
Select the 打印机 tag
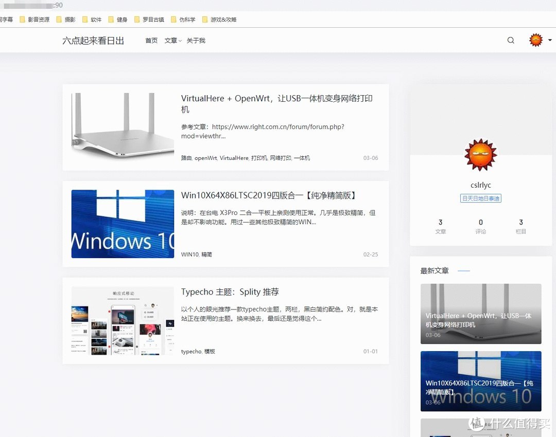click(259, 158)
